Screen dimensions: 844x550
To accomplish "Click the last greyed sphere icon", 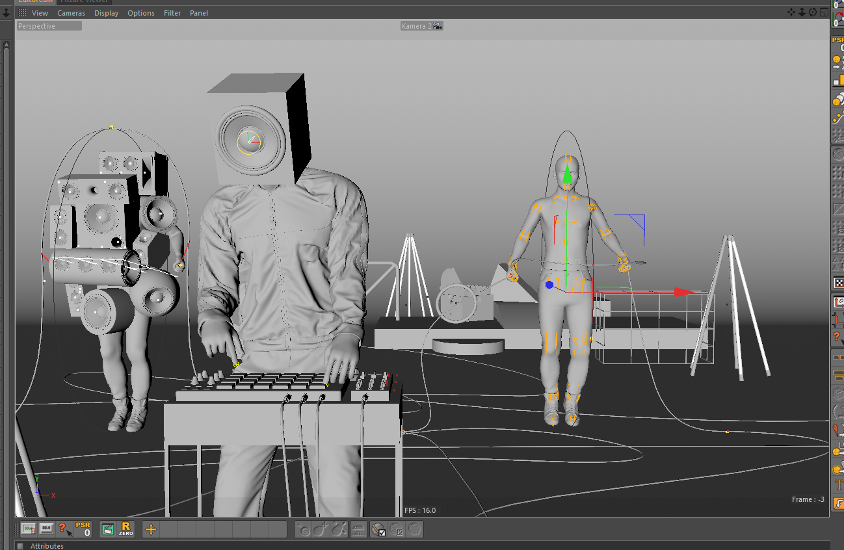I will pyautogui.click(x=415, y=530).
